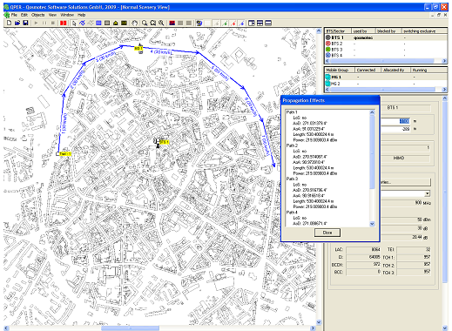Click the 'used by' column header
The image size is (452, 331).
pyautogui.click(x=363, y=31)
